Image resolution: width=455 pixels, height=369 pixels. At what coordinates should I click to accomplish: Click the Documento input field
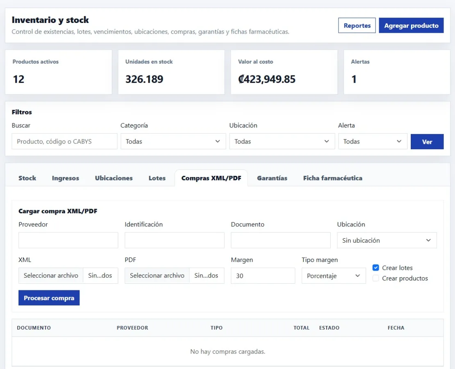281,240
